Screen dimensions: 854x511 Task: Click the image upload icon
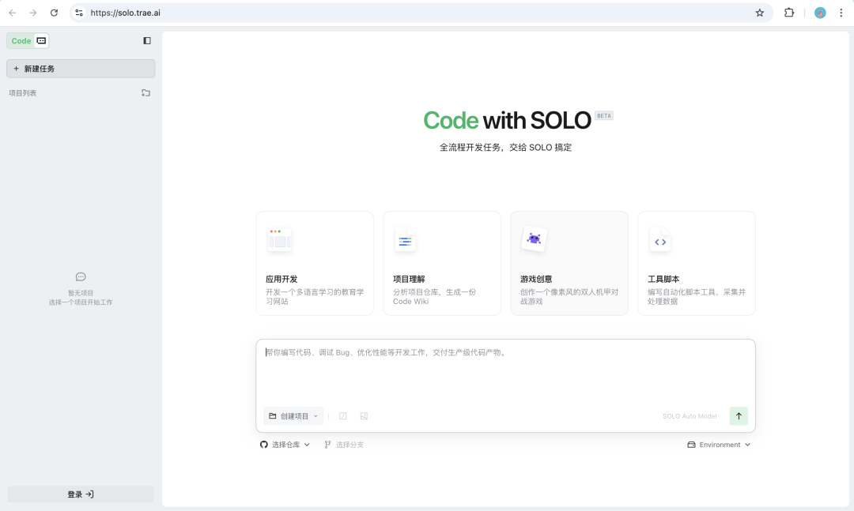click(x=364, y=415)
